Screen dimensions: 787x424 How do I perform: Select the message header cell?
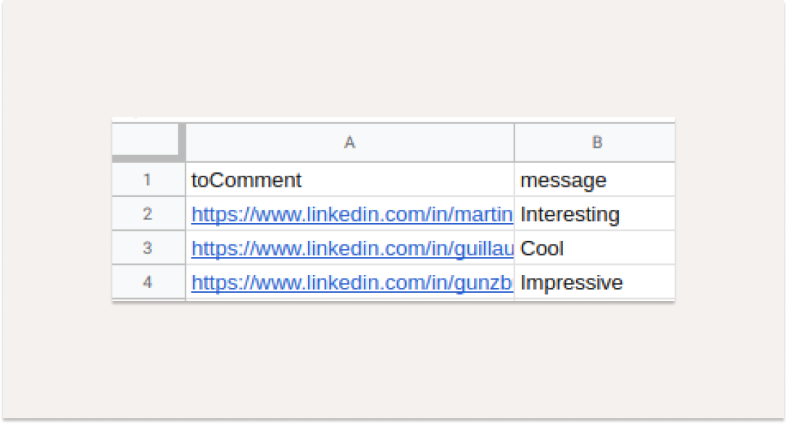[x=595, y=179]
